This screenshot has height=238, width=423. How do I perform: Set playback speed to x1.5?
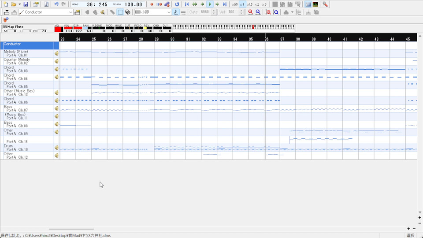pos(249,4)
